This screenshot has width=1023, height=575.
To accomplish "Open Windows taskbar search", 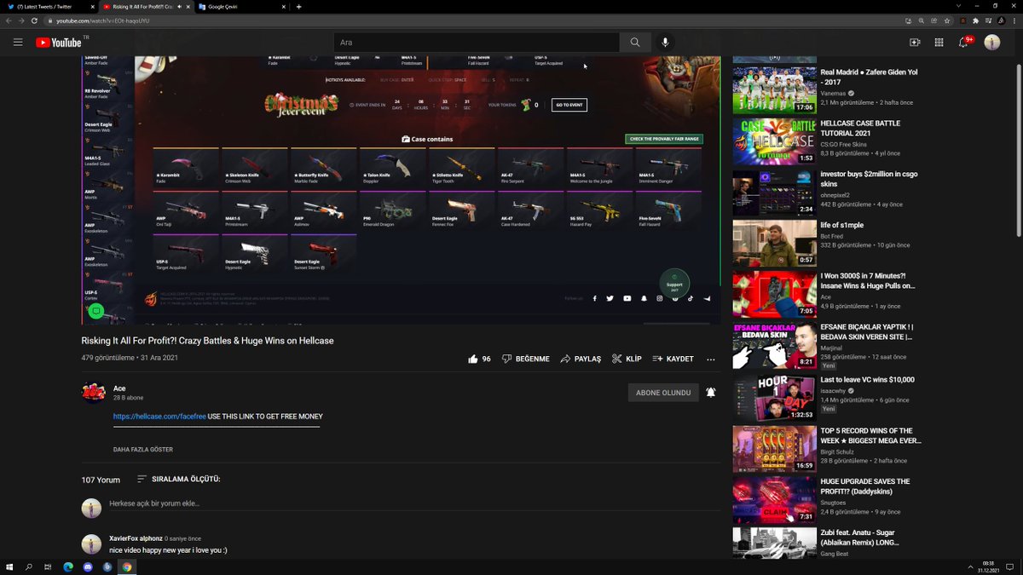I will (30, 566).
